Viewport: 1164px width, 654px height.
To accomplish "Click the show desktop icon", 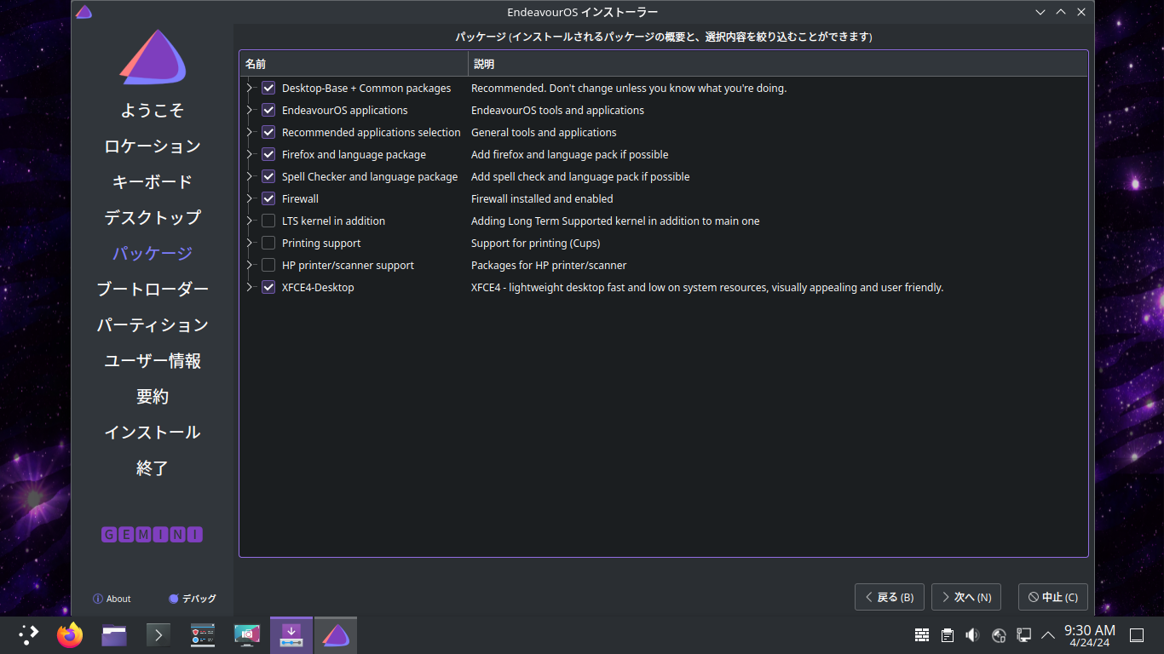I will point(1137,635).
